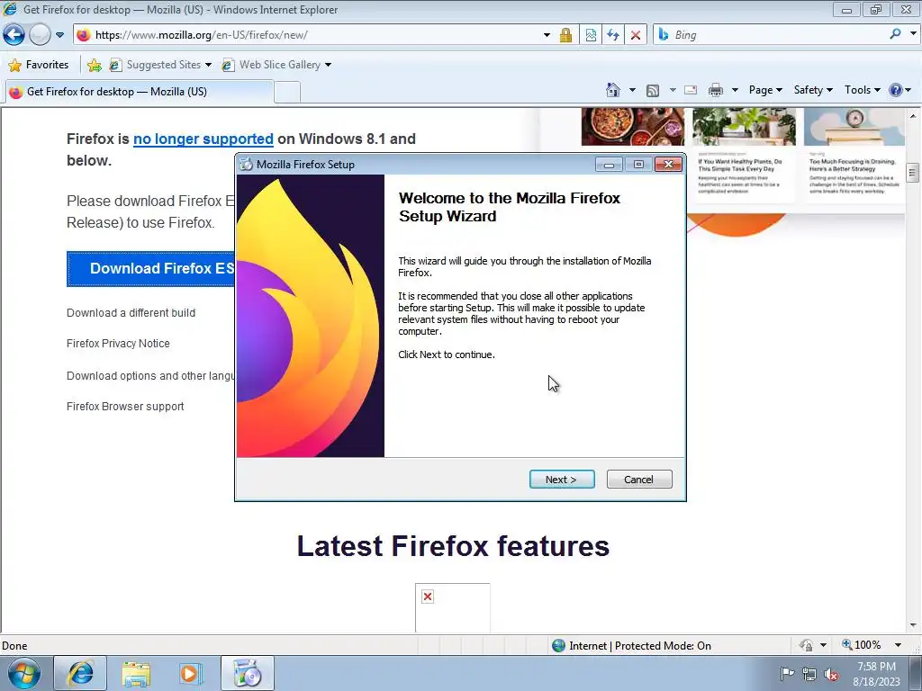Follow the 'no longer supported' link

(203, 139)
